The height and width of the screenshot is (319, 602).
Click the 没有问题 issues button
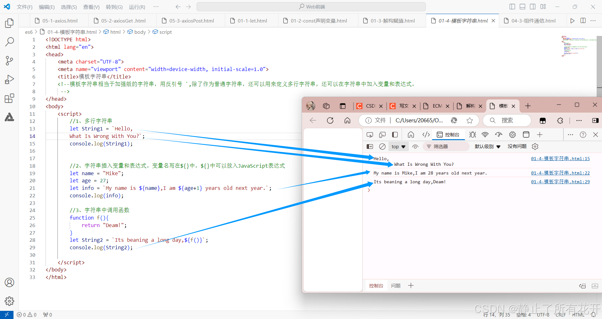[x=517, y=146]
